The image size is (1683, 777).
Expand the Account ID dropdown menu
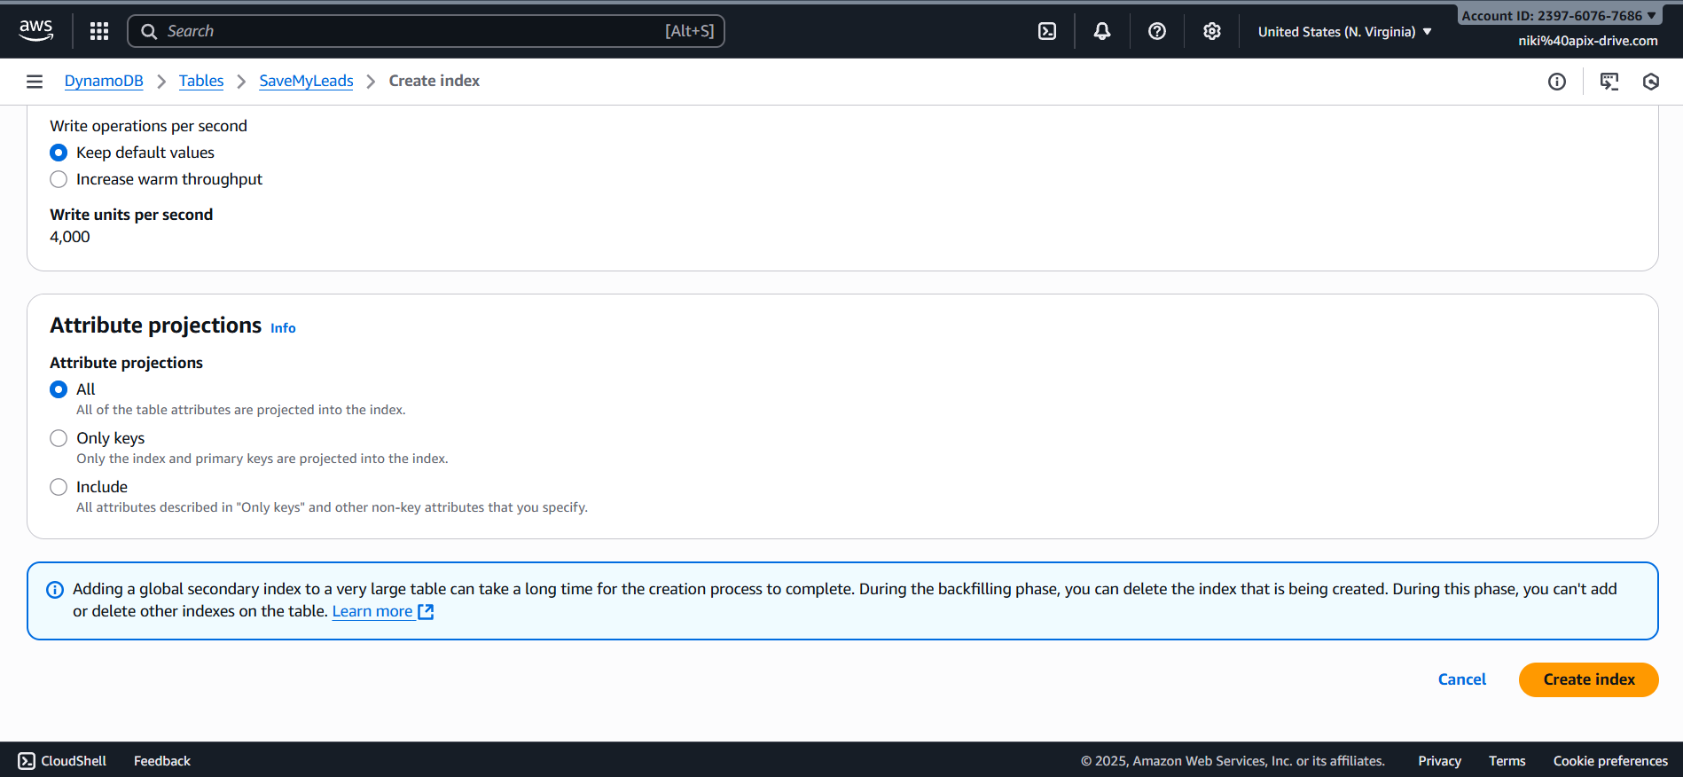tap(1559, 16)
